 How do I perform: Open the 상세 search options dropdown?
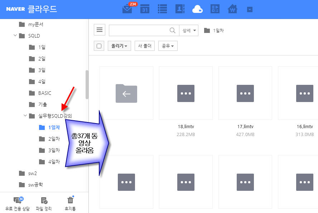(189, 30)
